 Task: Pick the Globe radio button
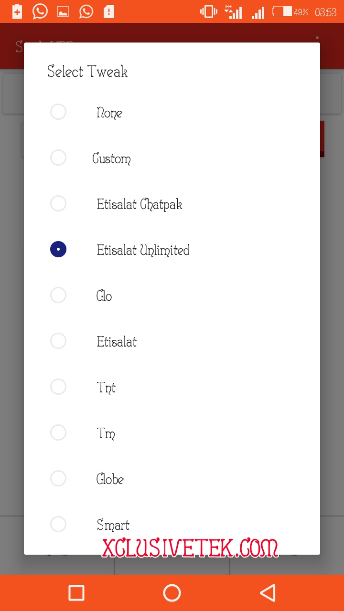(58, 479)
